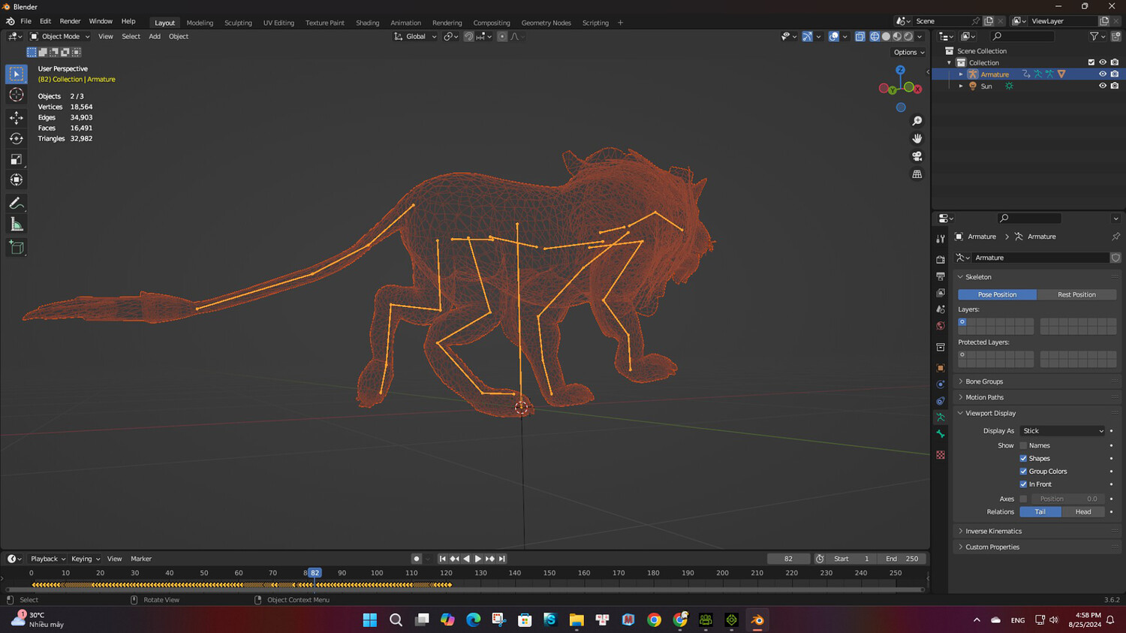Open the Display As Stick dropdown
Screen dimensions: 1126x633
coord(1063,431)
